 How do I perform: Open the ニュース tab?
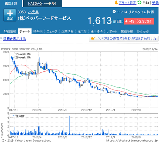[x=52, y=31]
